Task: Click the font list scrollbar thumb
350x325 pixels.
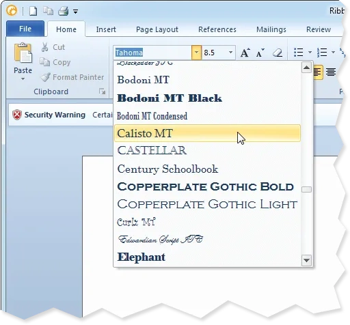Action: point(306,189)
